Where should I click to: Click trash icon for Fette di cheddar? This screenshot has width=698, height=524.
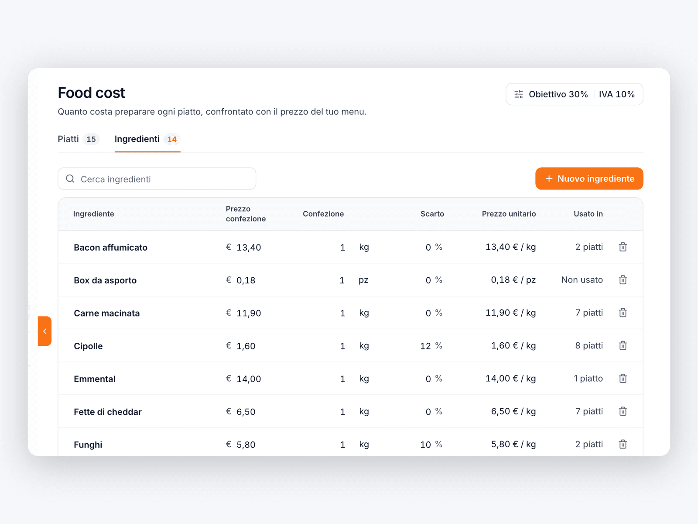[x=623, y=411]
